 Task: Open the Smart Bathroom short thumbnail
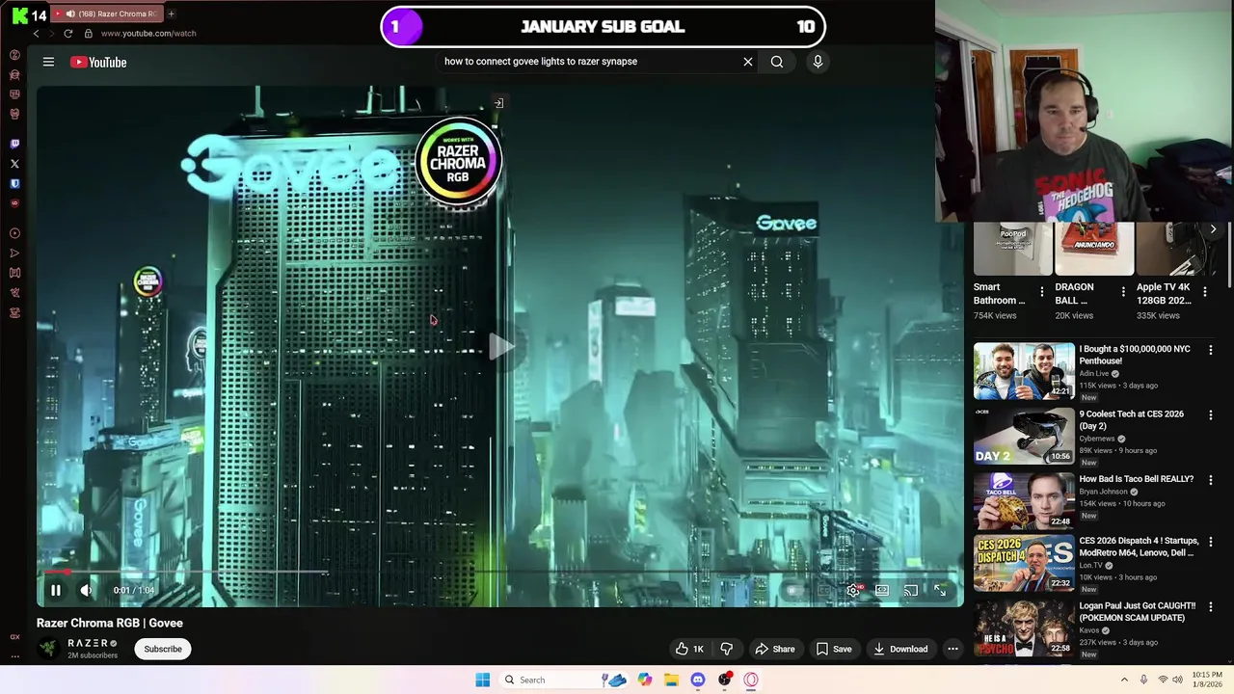pyautogui.click(x=1012, y=249)
